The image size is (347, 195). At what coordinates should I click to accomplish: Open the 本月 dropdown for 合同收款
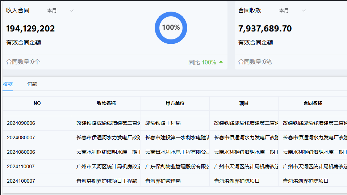point(292,10)
